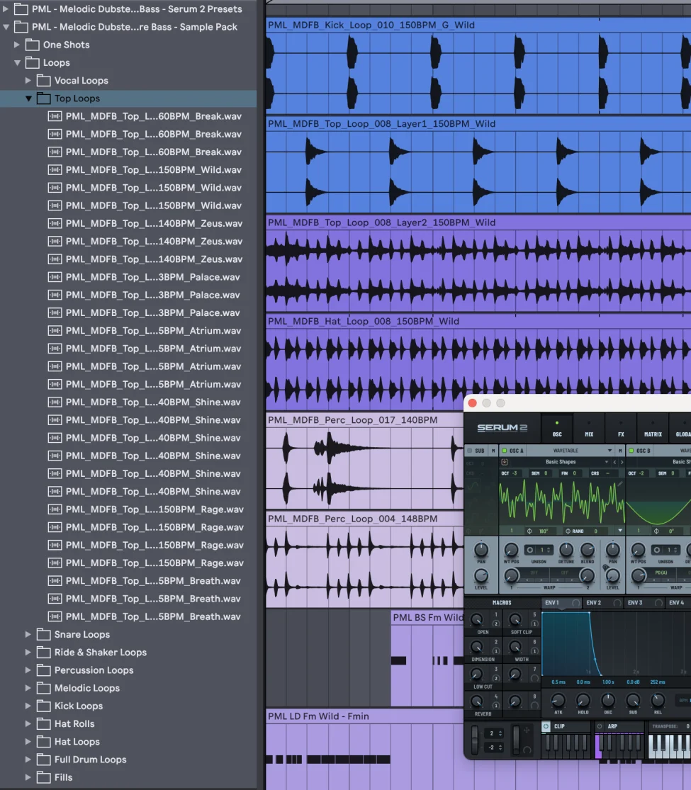The height and width of the screenshot is (790, 691).
Task: Open the MATRIX tab in Serum
Action: click(x=653, y=428)
